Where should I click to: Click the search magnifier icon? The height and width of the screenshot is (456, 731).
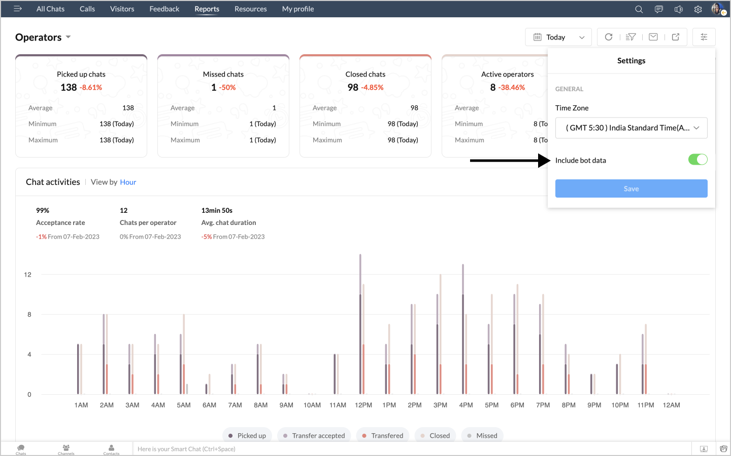click(639, 9)
